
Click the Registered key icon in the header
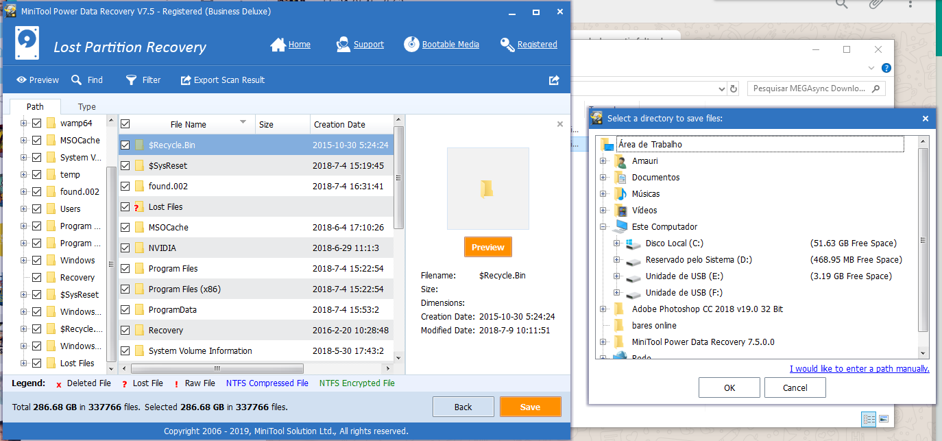pos(507,45)
